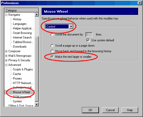Open the History preferences panel

pyautogui.click(x=17, y=19)
